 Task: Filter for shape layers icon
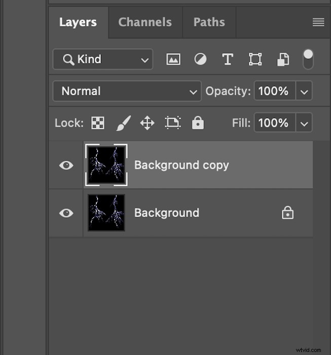255,59
